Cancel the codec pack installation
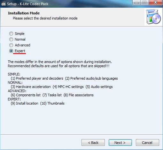This screenshot has width=163, height=150. (147, 143)
